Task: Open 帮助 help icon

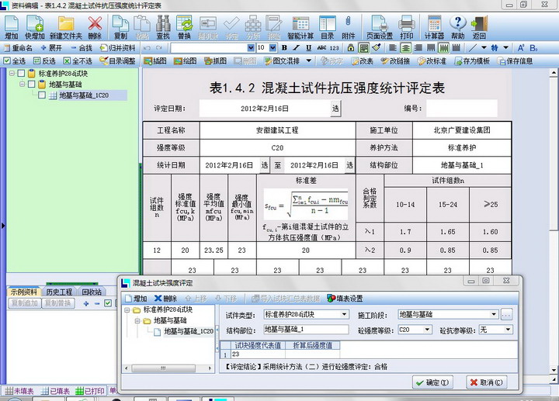Action: click(458, 27)
